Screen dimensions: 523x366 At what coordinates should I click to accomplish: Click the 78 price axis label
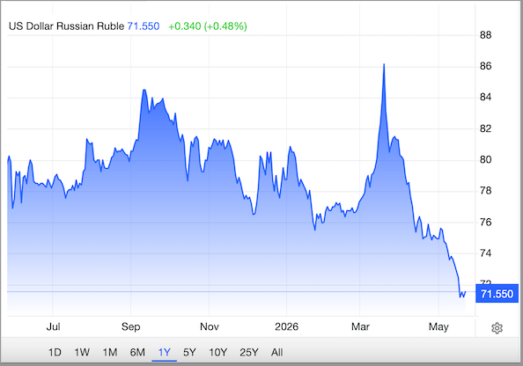(486, 191)
